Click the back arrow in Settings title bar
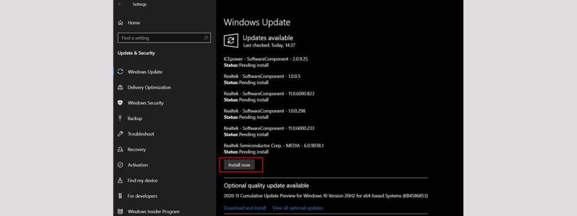 click(120, 4)
